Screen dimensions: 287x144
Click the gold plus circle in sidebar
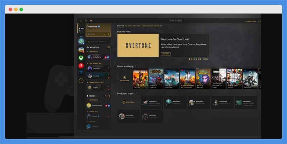[x=81, y=81]
